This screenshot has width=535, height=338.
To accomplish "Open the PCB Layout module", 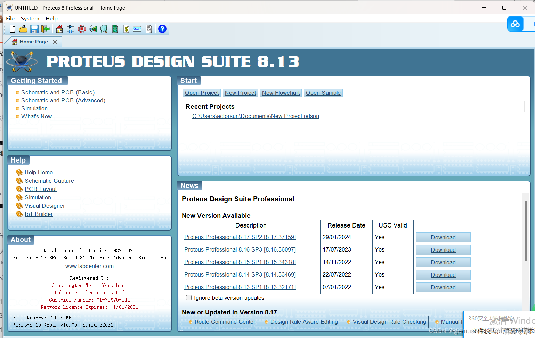I will pos(82,29).
